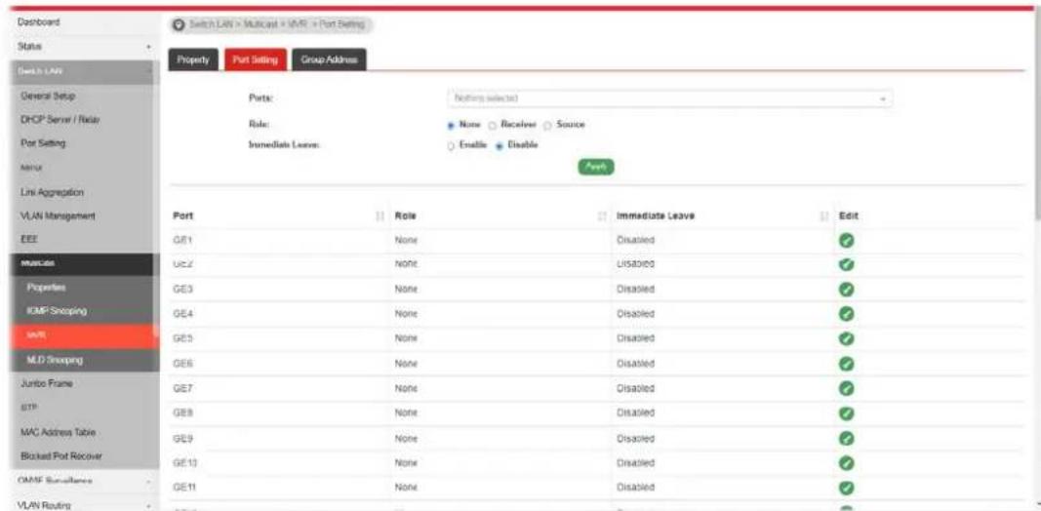This screenshot has height=511, width=1041.
Task: Click the Role column header
Action: pyautogui.click(x=404, y=216)
